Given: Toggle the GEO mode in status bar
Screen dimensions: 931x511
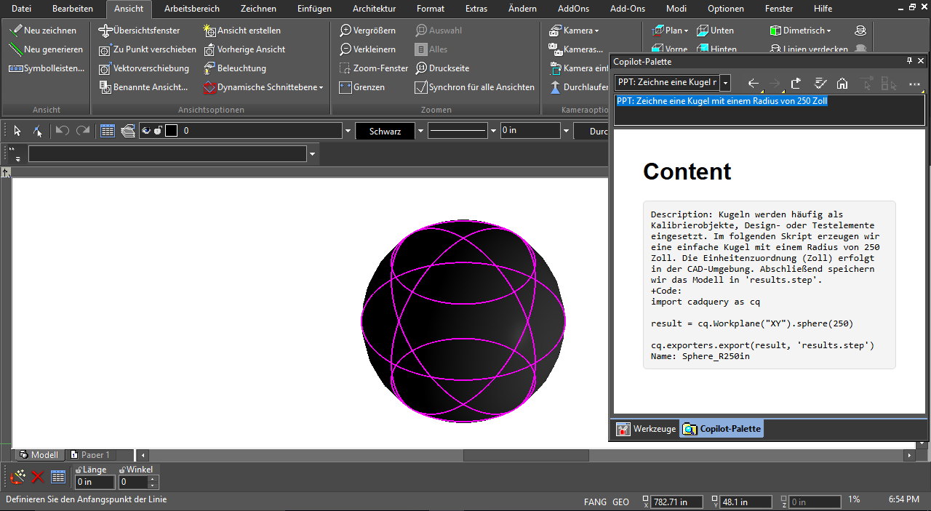Looking at the screenshot, I should pyautogui.click(x=620, y=502).
